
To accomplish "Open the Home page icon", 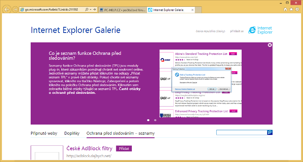I will point(286,9).
